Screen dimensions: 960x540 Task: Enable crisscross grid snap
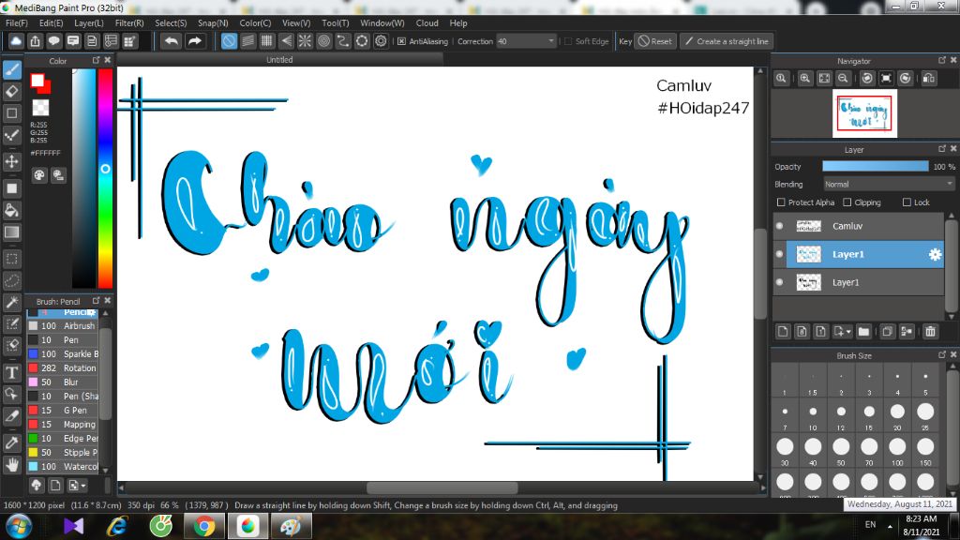pos(267,41)
